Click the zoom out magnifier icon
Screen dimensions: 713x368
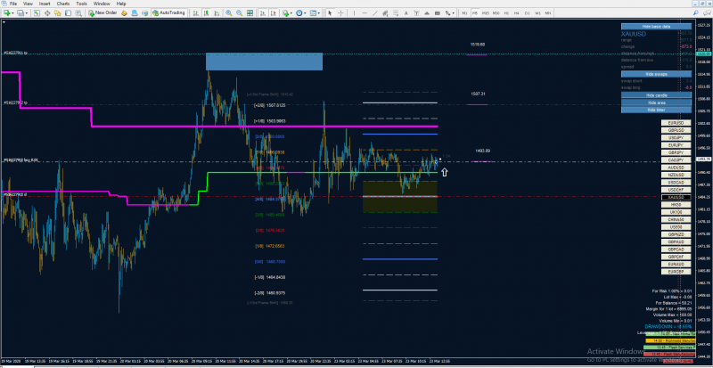[x=239, y=12]
